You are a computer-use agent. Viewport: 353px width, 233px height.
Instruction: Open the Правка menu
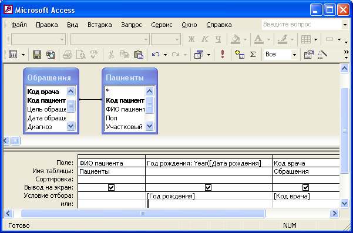pos(47,25)
